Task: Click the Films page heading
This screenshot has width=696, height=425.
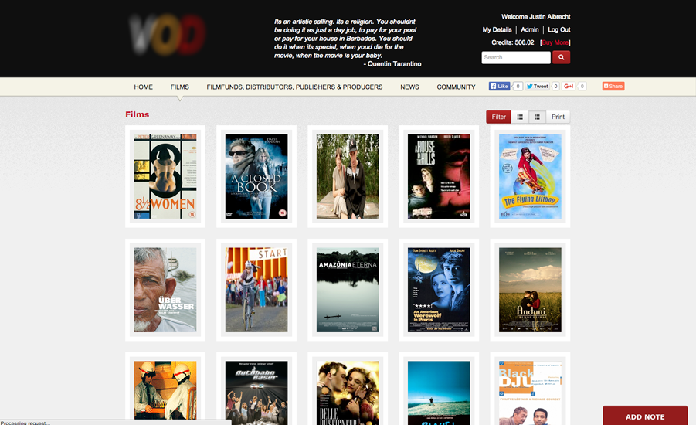Action: [138, 114]
